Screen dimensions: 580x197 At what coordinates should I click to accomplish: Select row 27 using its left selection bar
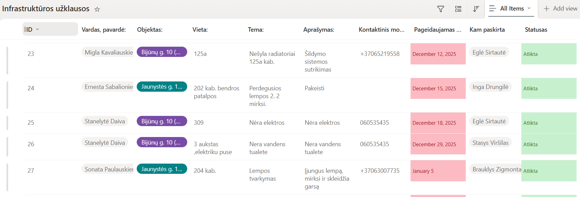(7, 177)
